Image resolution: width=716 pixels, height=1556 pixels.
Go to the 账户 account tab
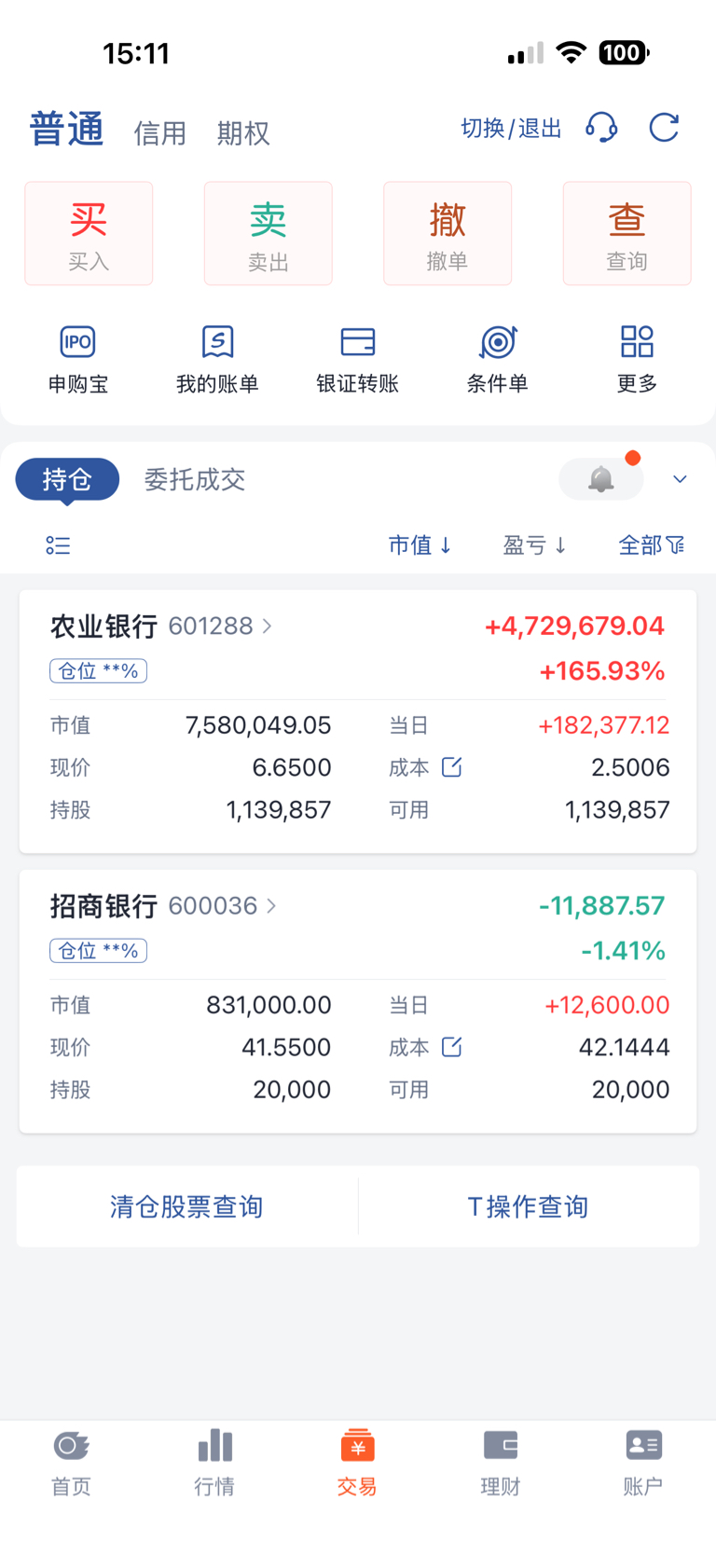coord(643,1463)
